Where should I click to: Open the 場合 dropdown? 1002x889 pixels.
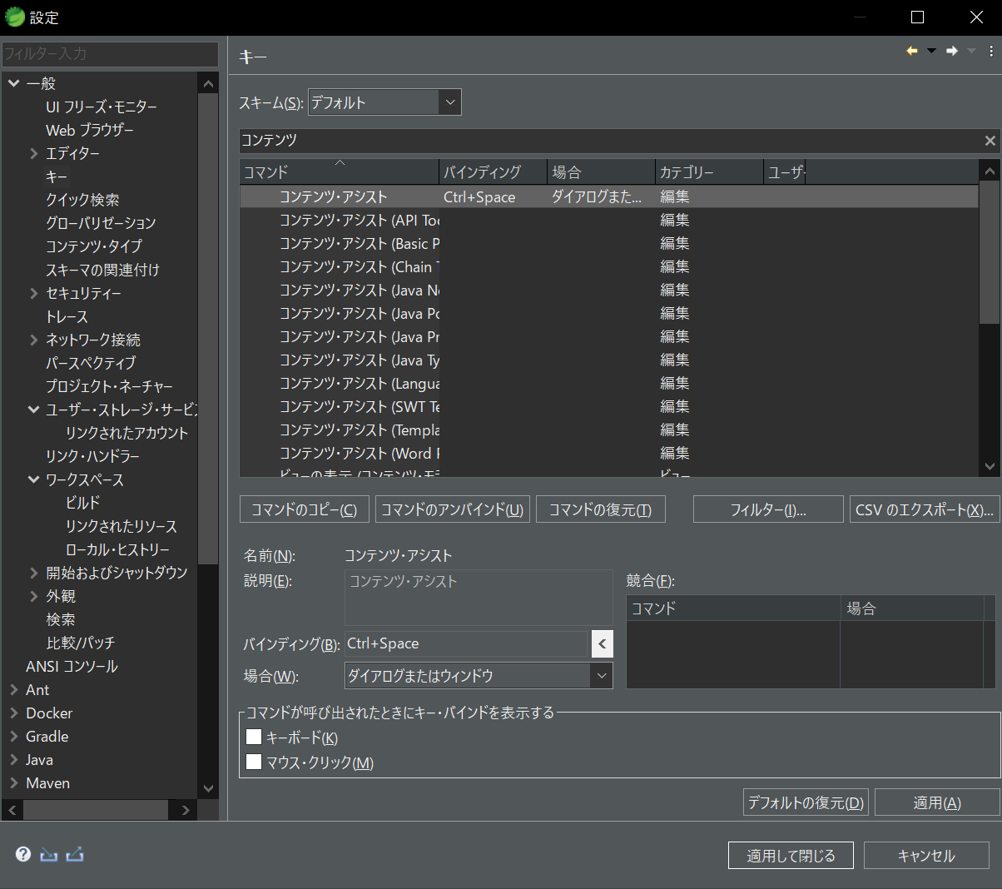(x=601, y=675)
